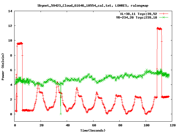Image resolution: width=178 pixels, height=133 pixels.
Task: Click x-axis tick label 80
Action: point(120,125)
